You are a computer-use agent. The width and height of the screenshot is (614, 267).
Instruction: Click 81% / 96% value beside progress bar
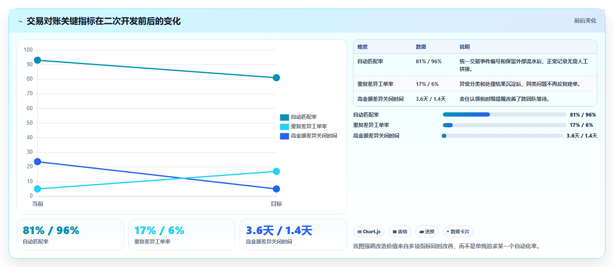[x=583, y=114]
